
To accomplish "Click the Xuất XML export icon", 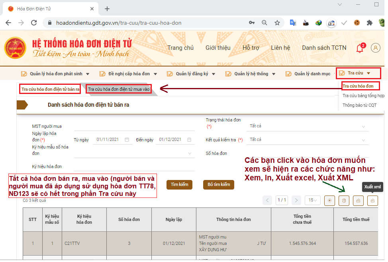I will tap(372, 200).
